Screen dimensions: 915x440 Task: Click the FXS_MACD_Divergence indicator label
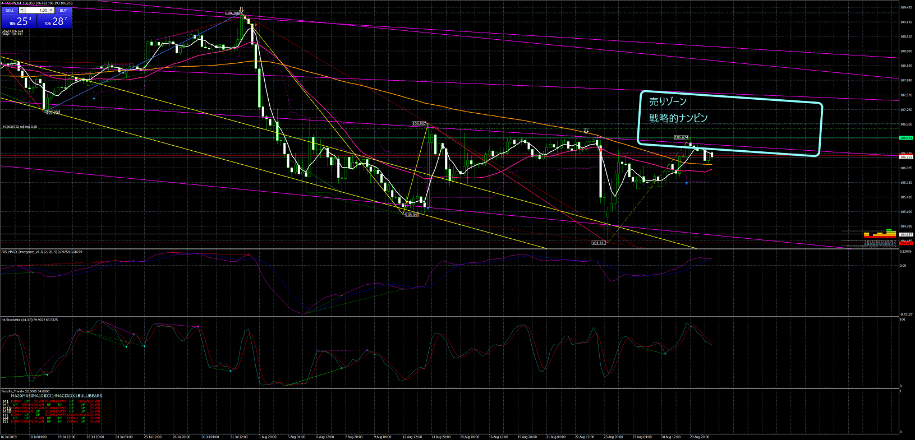pyautogui.click(x=42, y=252)
